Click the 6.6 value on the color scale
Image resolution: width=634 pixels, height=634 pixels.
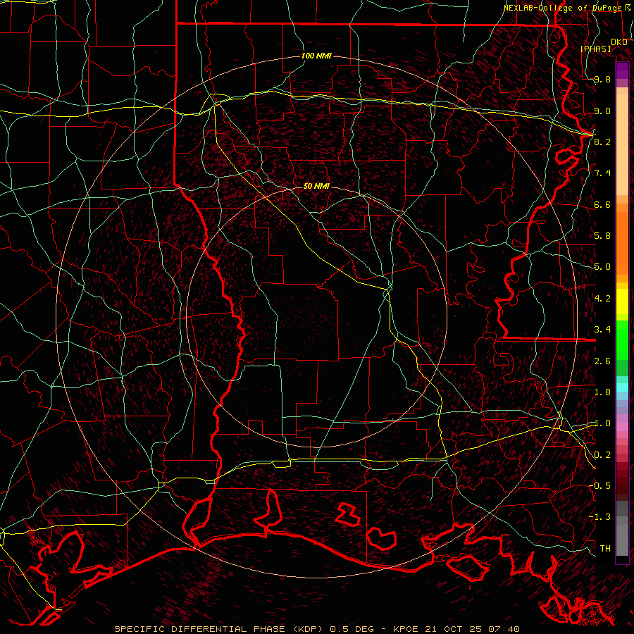click(x=602, y=204)
